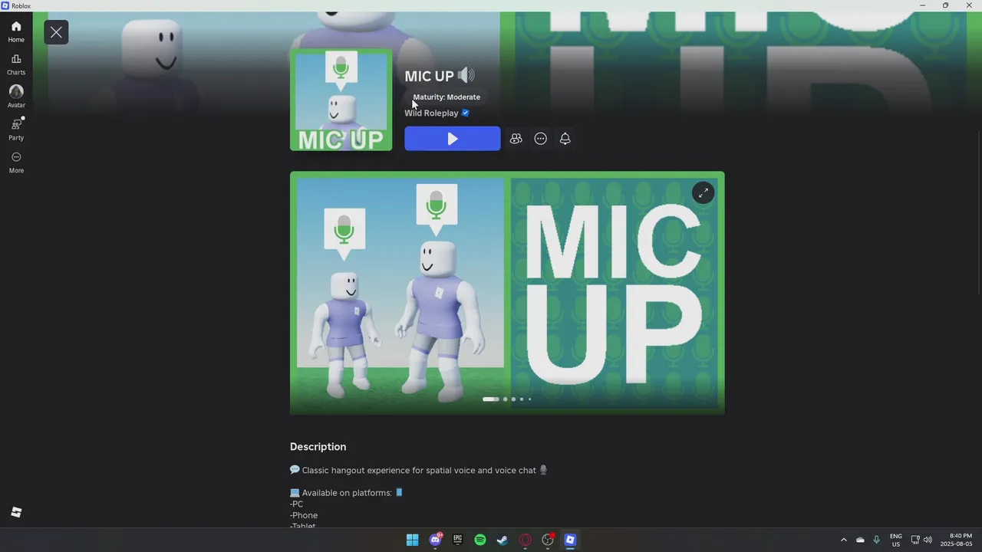
Task: Click the MIC UP title text
Action: pos(429,77)
